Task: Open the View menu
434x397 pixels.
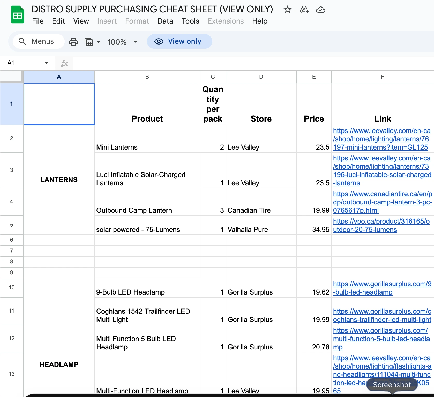Action: click(x=81, y=21)
